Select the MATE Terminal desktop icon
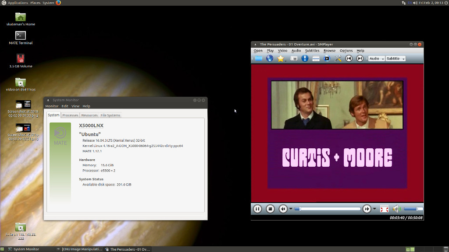Image resolution: width=449 pixels, height=252 pixels. pos(21,38)
